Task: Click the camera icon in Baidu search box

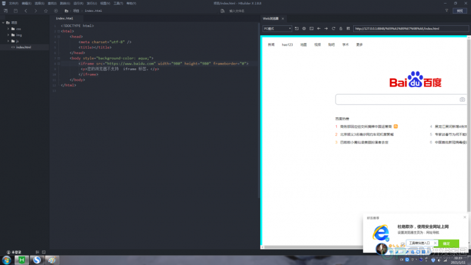Action: point(462,100)
